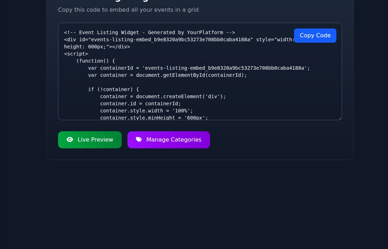
Task: Click the tags icon in Manage Categories
Action: [x=139, y=140]
